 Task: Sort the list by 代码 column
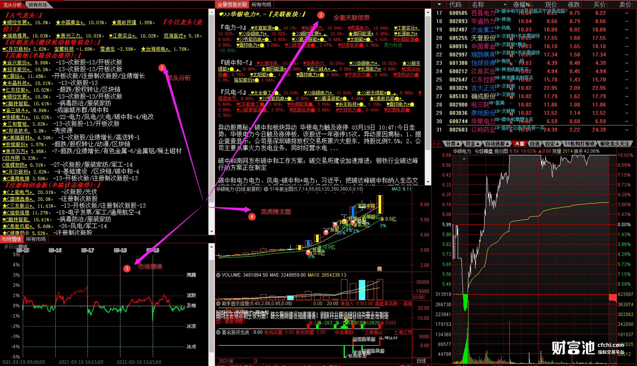(x=455, y=4)
